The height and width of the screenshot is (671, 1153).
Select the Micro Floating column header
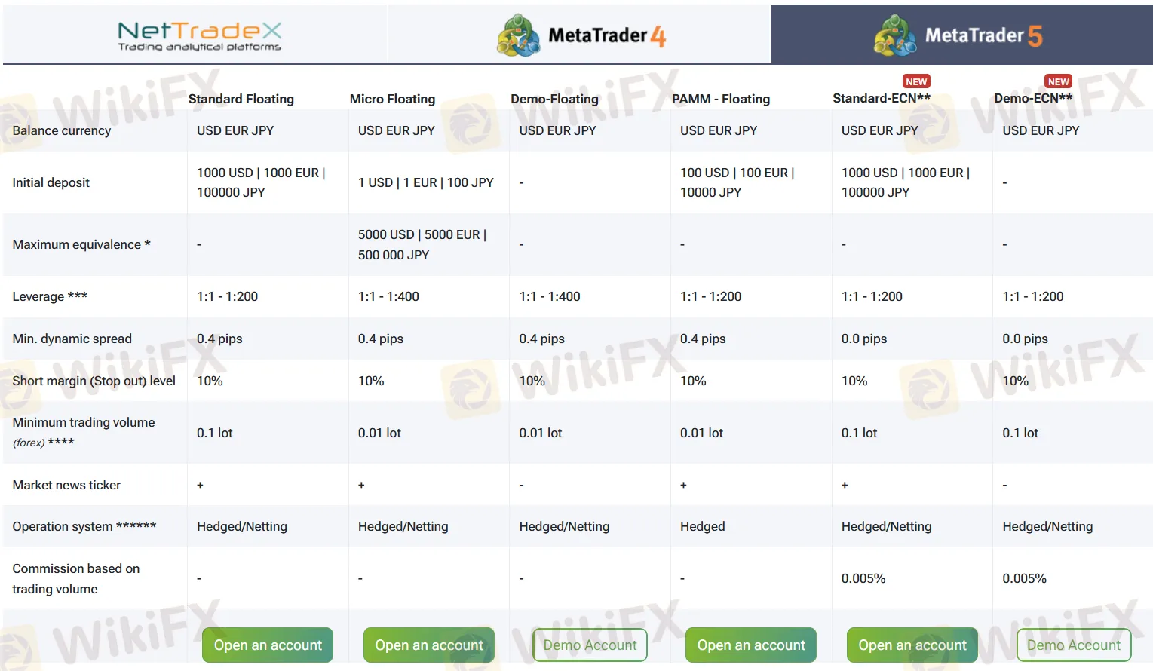click(x=393, y=99)
